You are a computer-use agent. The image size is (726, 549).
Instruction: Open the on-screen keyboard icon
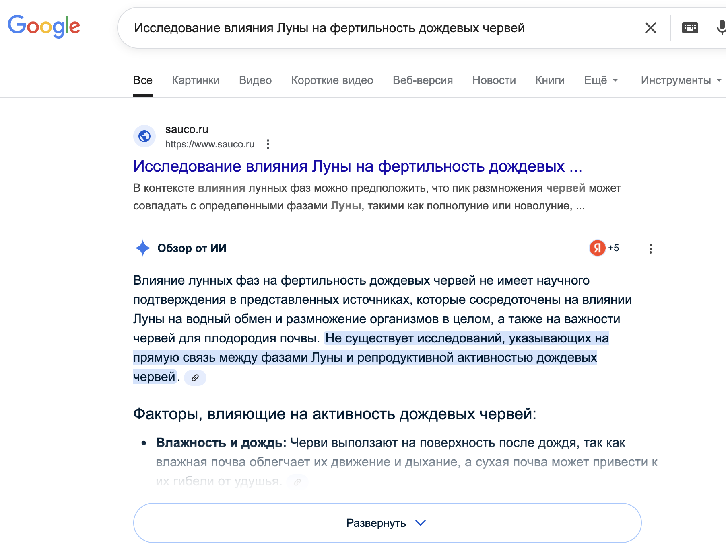point(690,28)
